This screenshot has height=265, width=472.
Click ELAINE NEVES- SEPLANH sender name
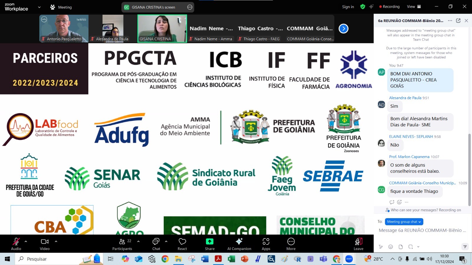point(411,137)
